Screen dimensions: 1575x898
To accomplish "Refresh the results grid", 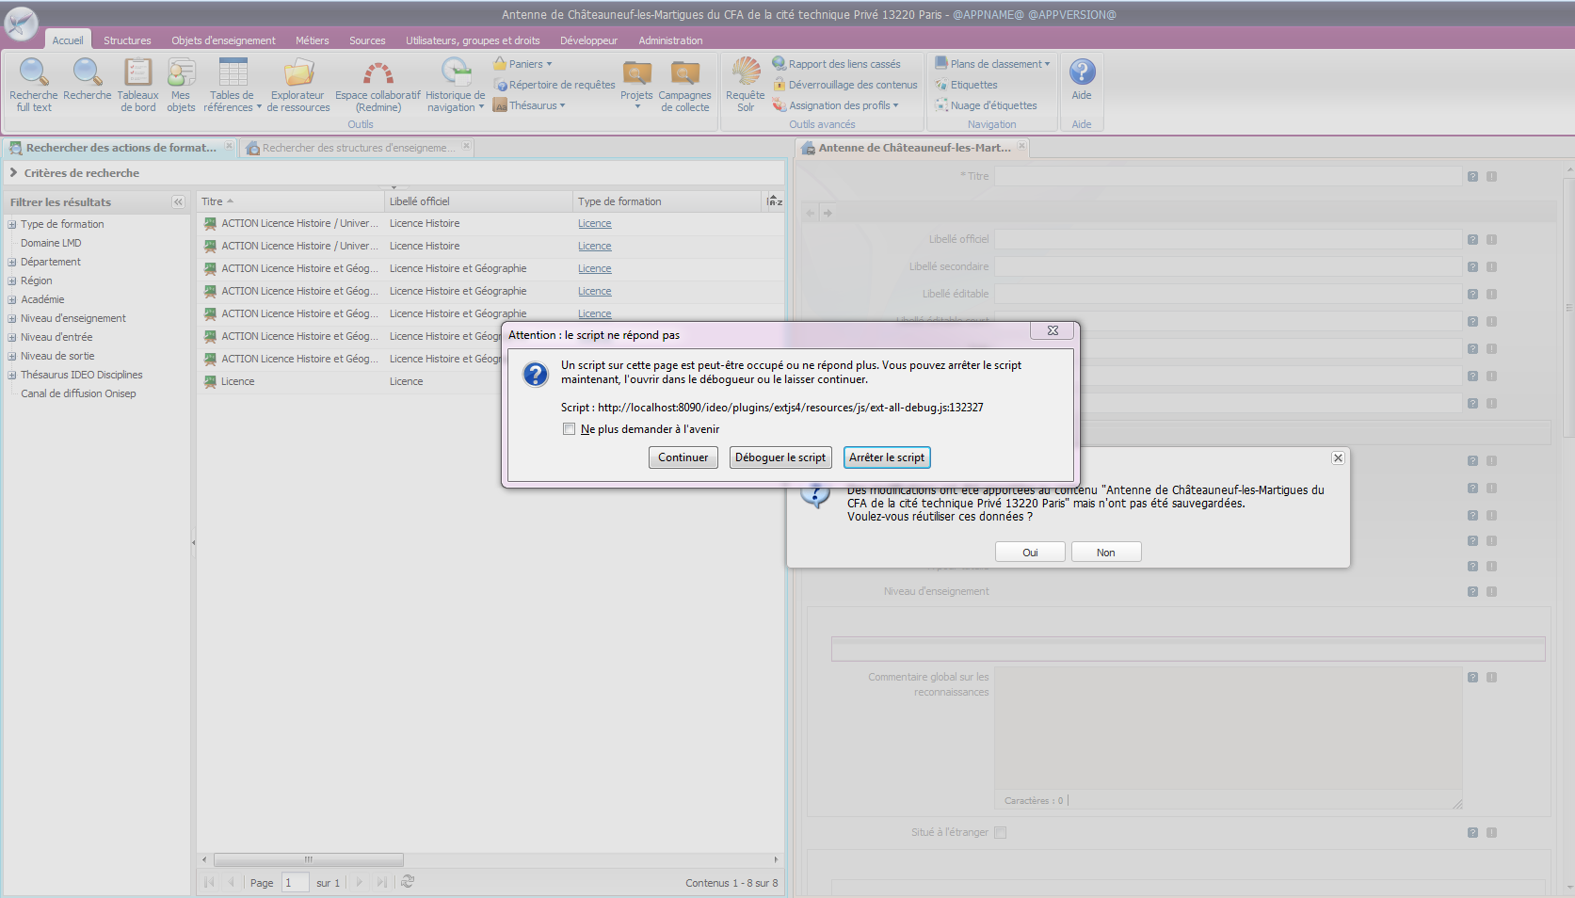I will point(408,882).
